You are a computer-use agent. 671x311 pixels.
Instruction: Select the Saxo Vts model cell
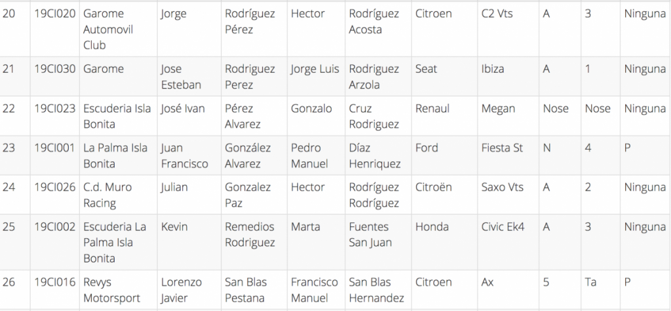(x=503, y=187)
